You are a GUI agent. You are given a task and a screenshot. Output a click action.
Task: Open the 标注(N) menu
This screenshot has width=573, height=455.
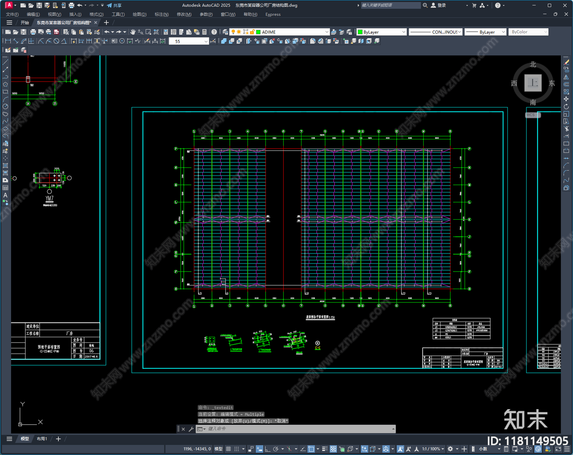point(162,14)
